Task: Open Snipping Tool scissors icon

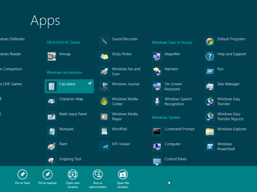Action: (52, 161)
